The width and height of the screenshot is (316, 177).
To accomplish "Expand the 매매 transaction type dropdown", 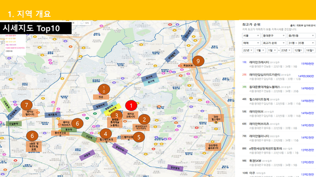I will [251, 43].
